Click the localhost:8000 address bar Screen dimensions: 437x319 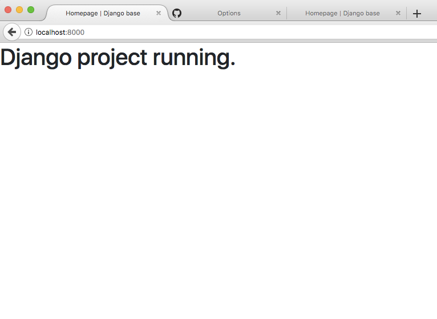point(229,33)
